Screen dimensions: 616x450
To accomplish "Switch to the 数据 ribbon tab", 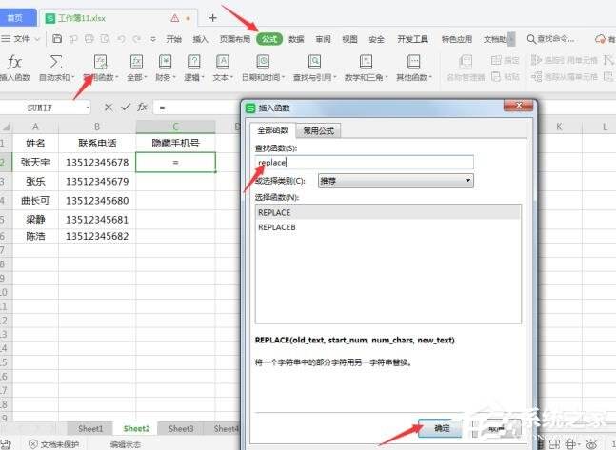I will pos(296,39).
